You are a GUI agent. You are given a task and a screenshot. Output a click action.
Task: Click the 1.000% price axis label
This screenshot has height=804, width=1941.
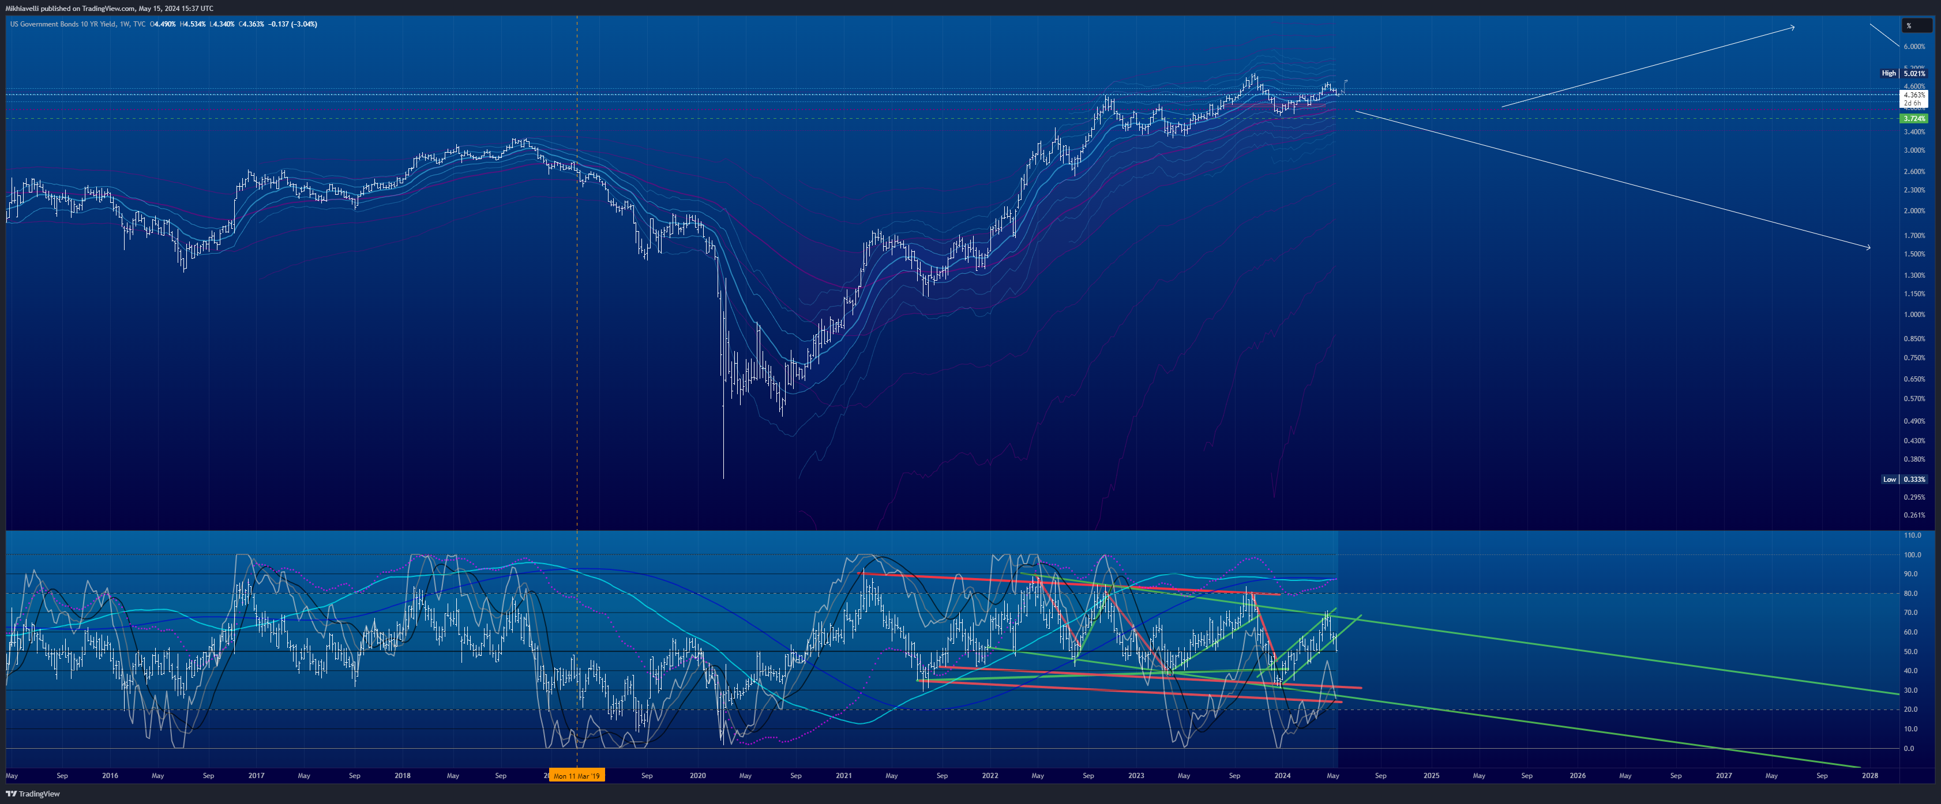(1914, 315)
